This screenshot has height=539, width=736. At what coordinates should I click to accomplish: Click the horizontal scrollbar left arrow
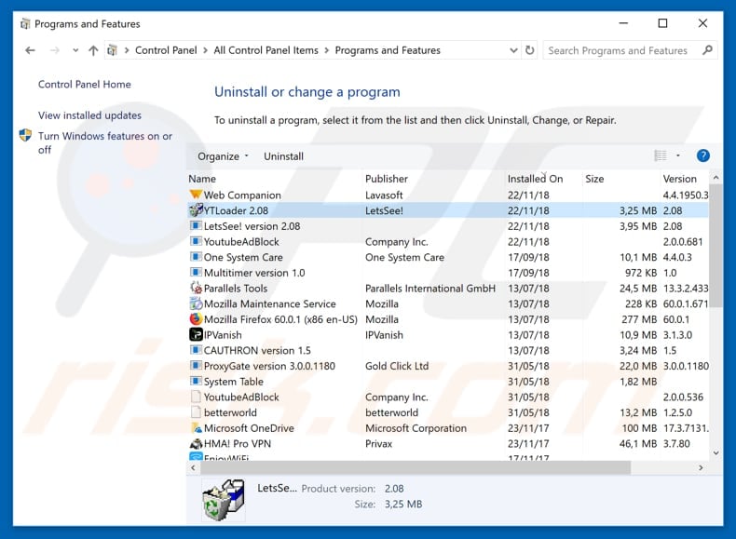194,467
